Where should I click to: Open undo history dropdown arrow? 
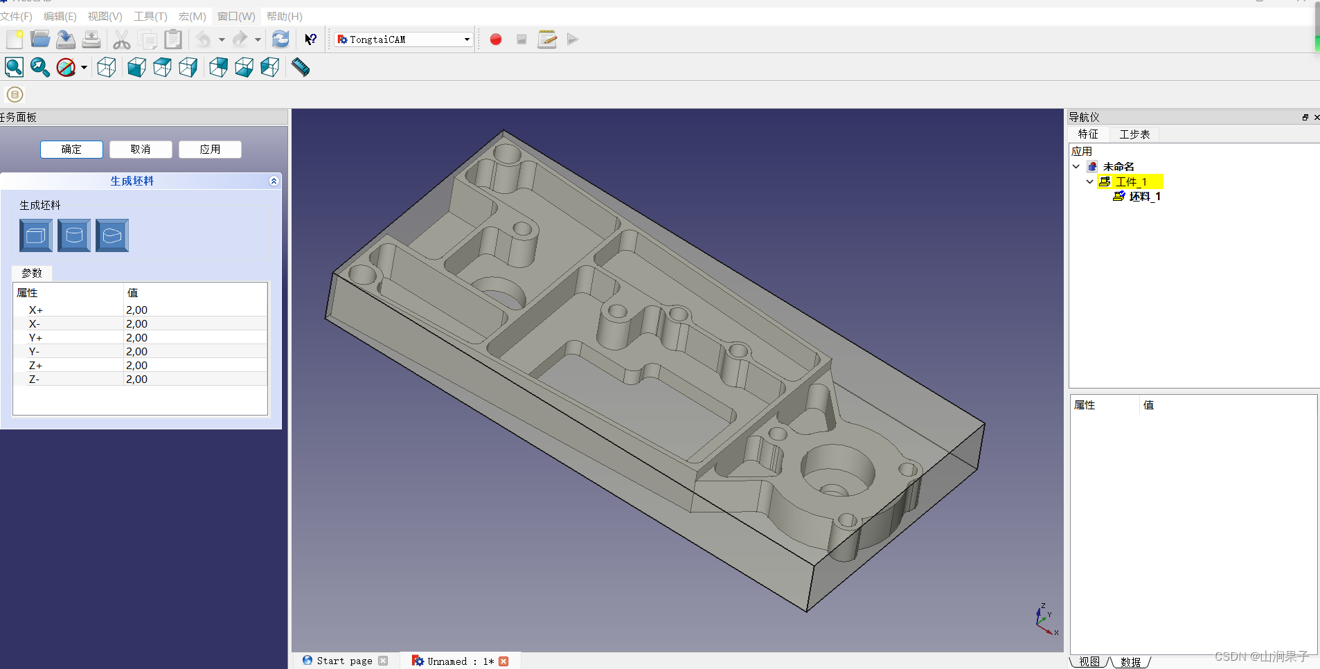(222, 39)
